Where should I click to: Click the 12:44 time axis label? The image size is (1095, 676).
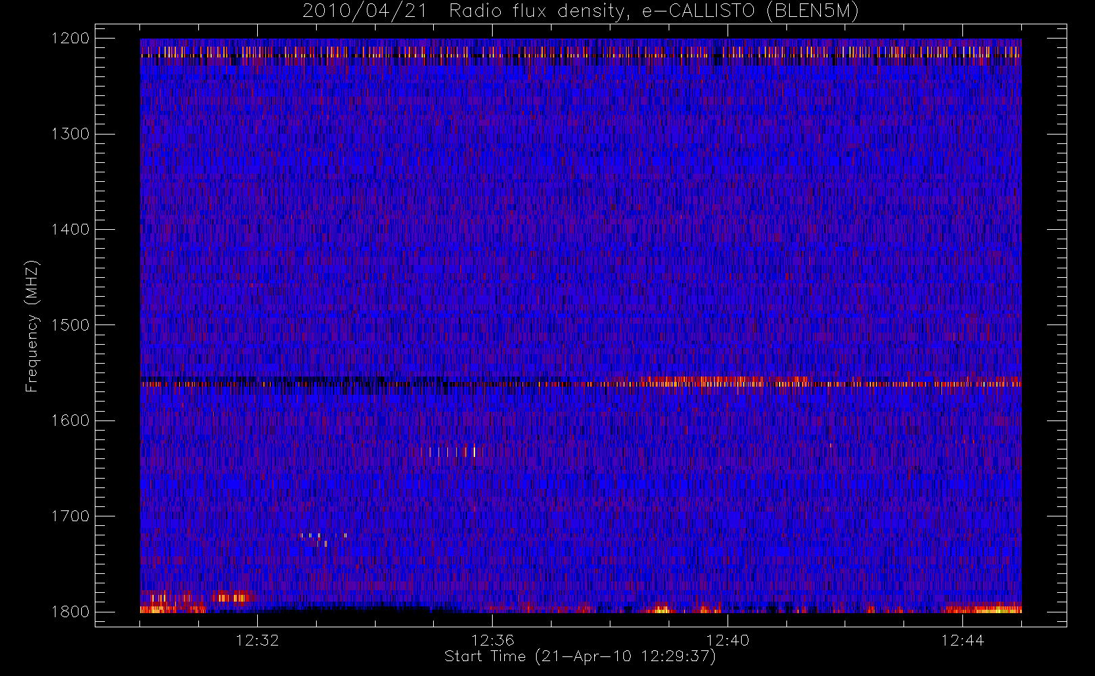[x=962, y=640]
